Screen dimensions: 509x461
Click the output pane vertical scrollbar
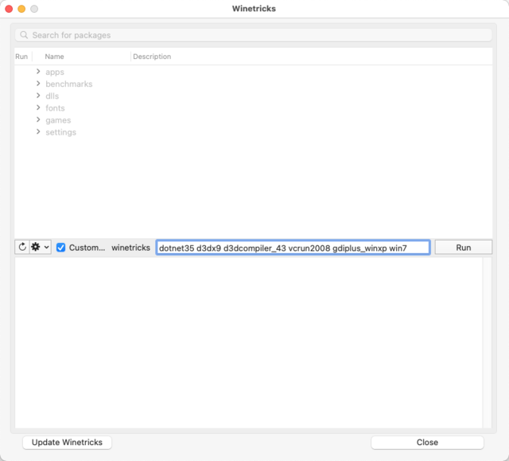488,342
